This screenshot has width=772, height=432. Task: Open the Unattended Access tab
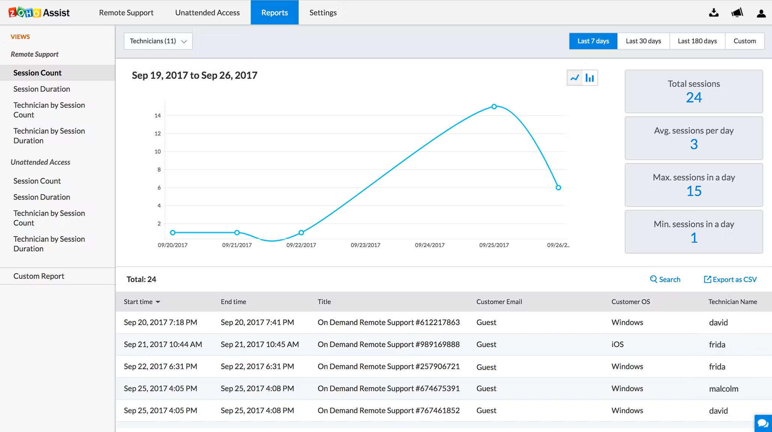[x=207, y=12]
